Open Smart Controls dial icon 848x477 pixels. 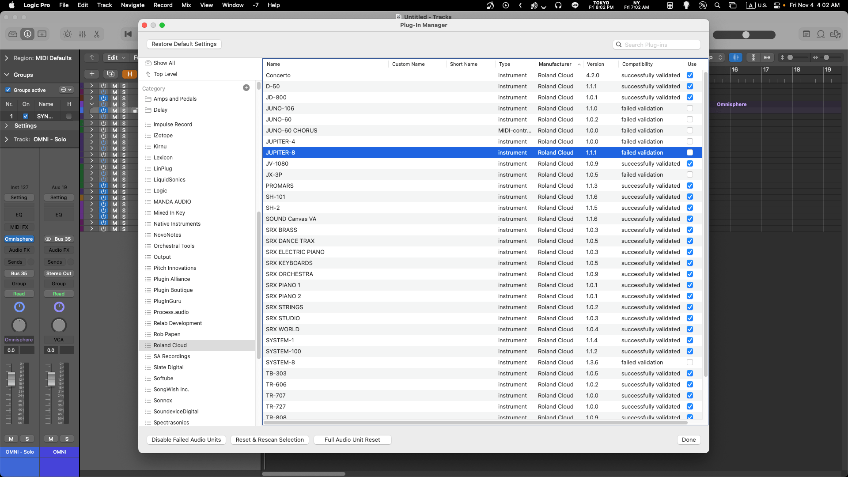67,34
